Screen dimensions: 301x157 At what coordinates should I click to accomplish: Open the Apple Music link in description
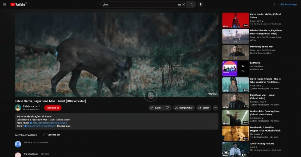50,123
